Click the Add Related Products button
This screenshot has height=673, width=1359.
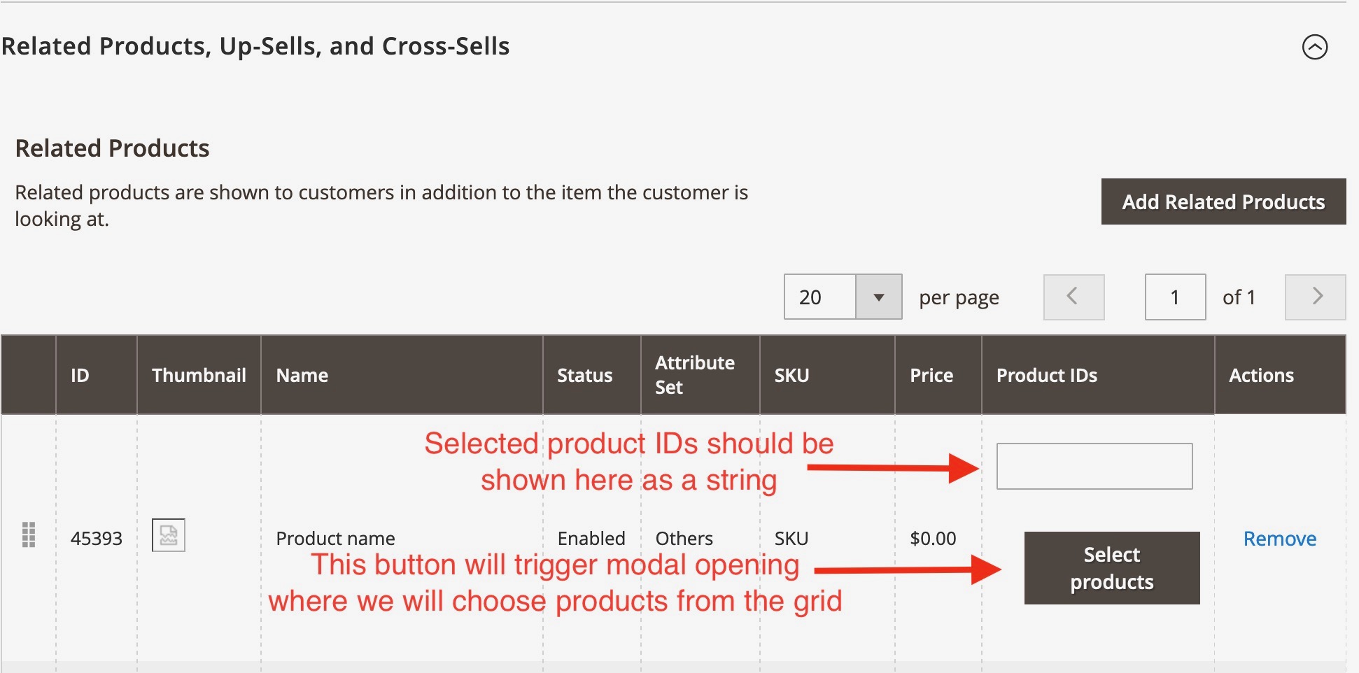tap(1223, 201)
